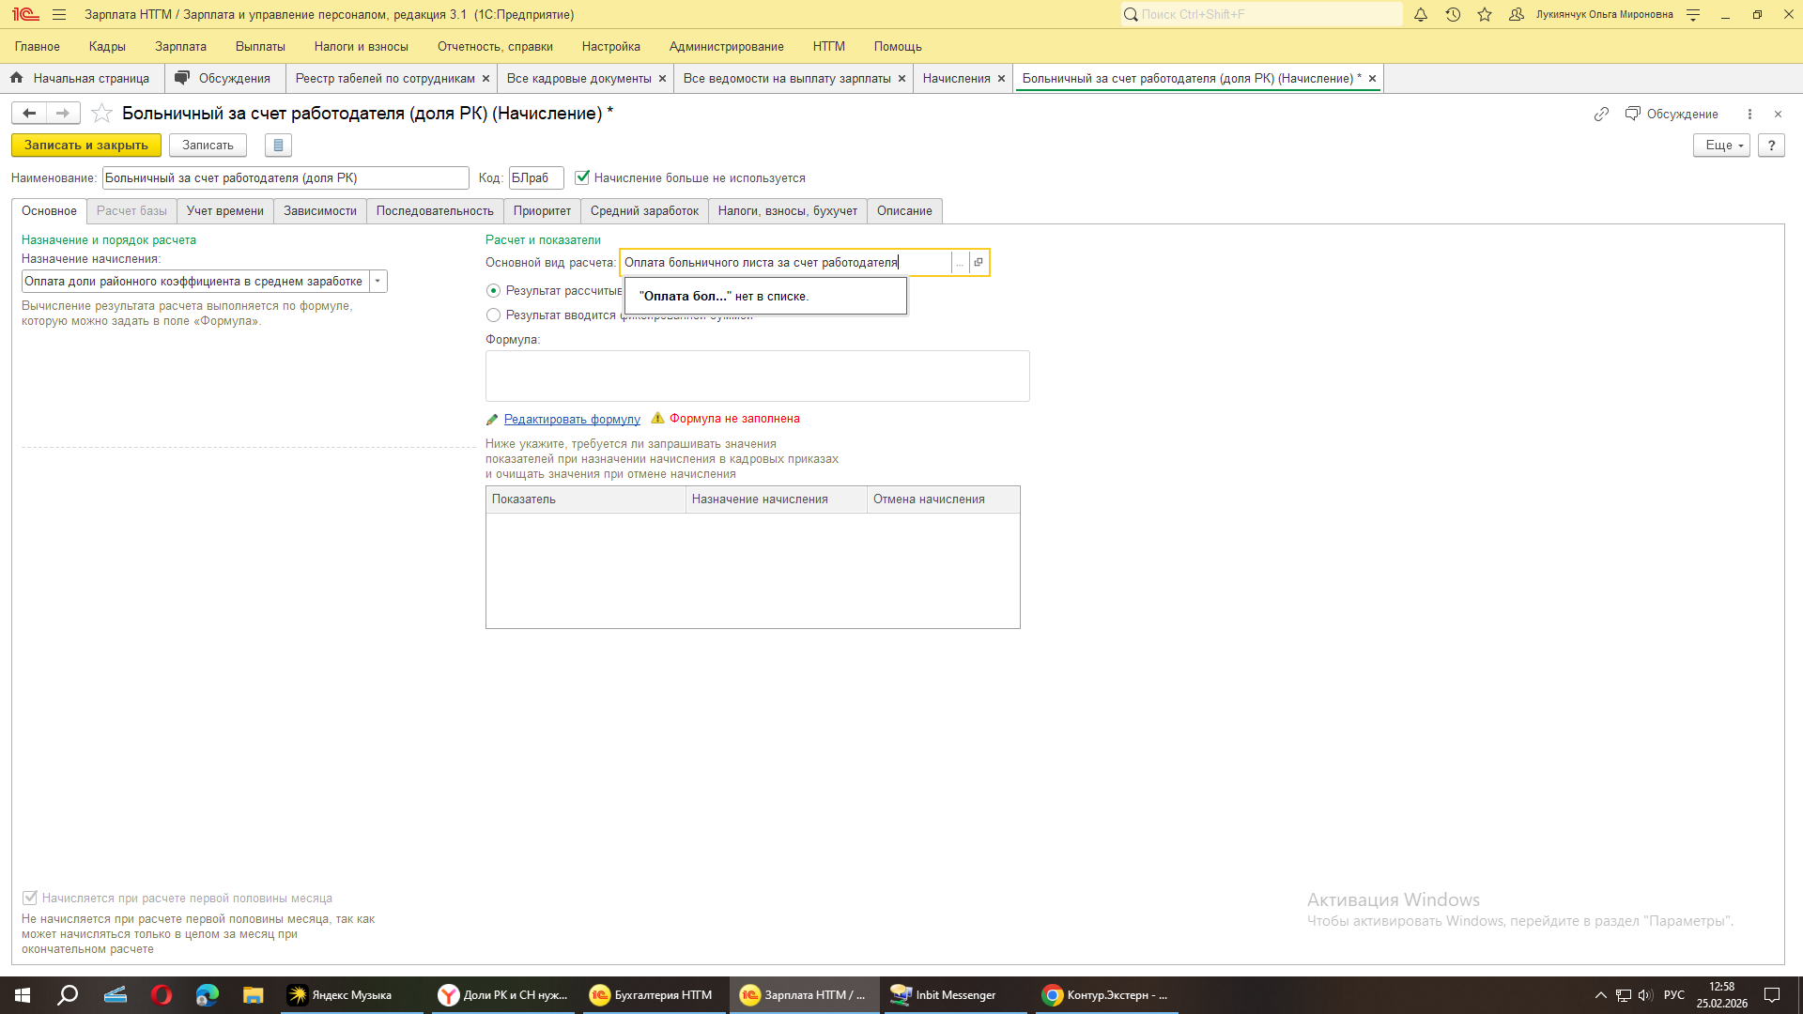Click the report document icon beside Записать

click(x=278, y=146)
